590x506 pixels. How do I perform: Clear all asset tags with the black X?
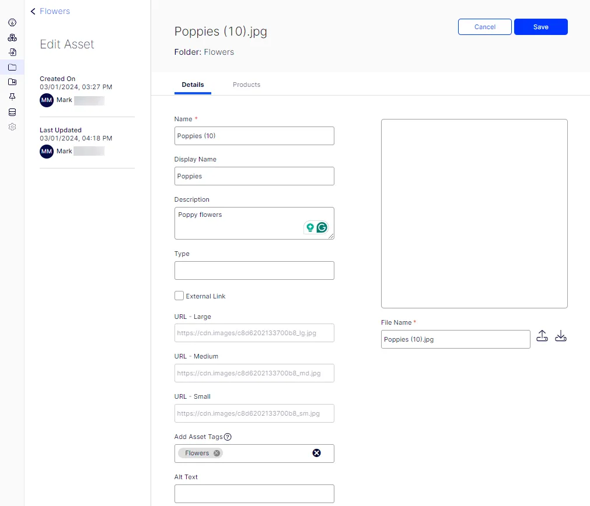(316, 453)
